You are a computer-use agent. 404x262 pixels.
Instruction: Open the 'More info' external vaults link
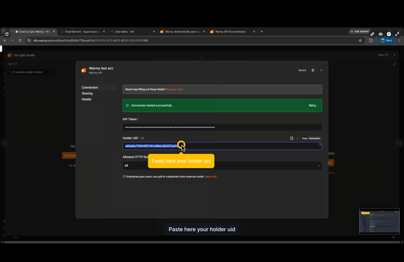211,176
